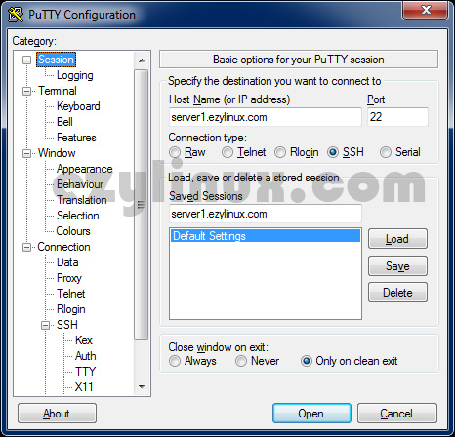Open the Translation category
455x437 pixels.
[x=82, y=200]
